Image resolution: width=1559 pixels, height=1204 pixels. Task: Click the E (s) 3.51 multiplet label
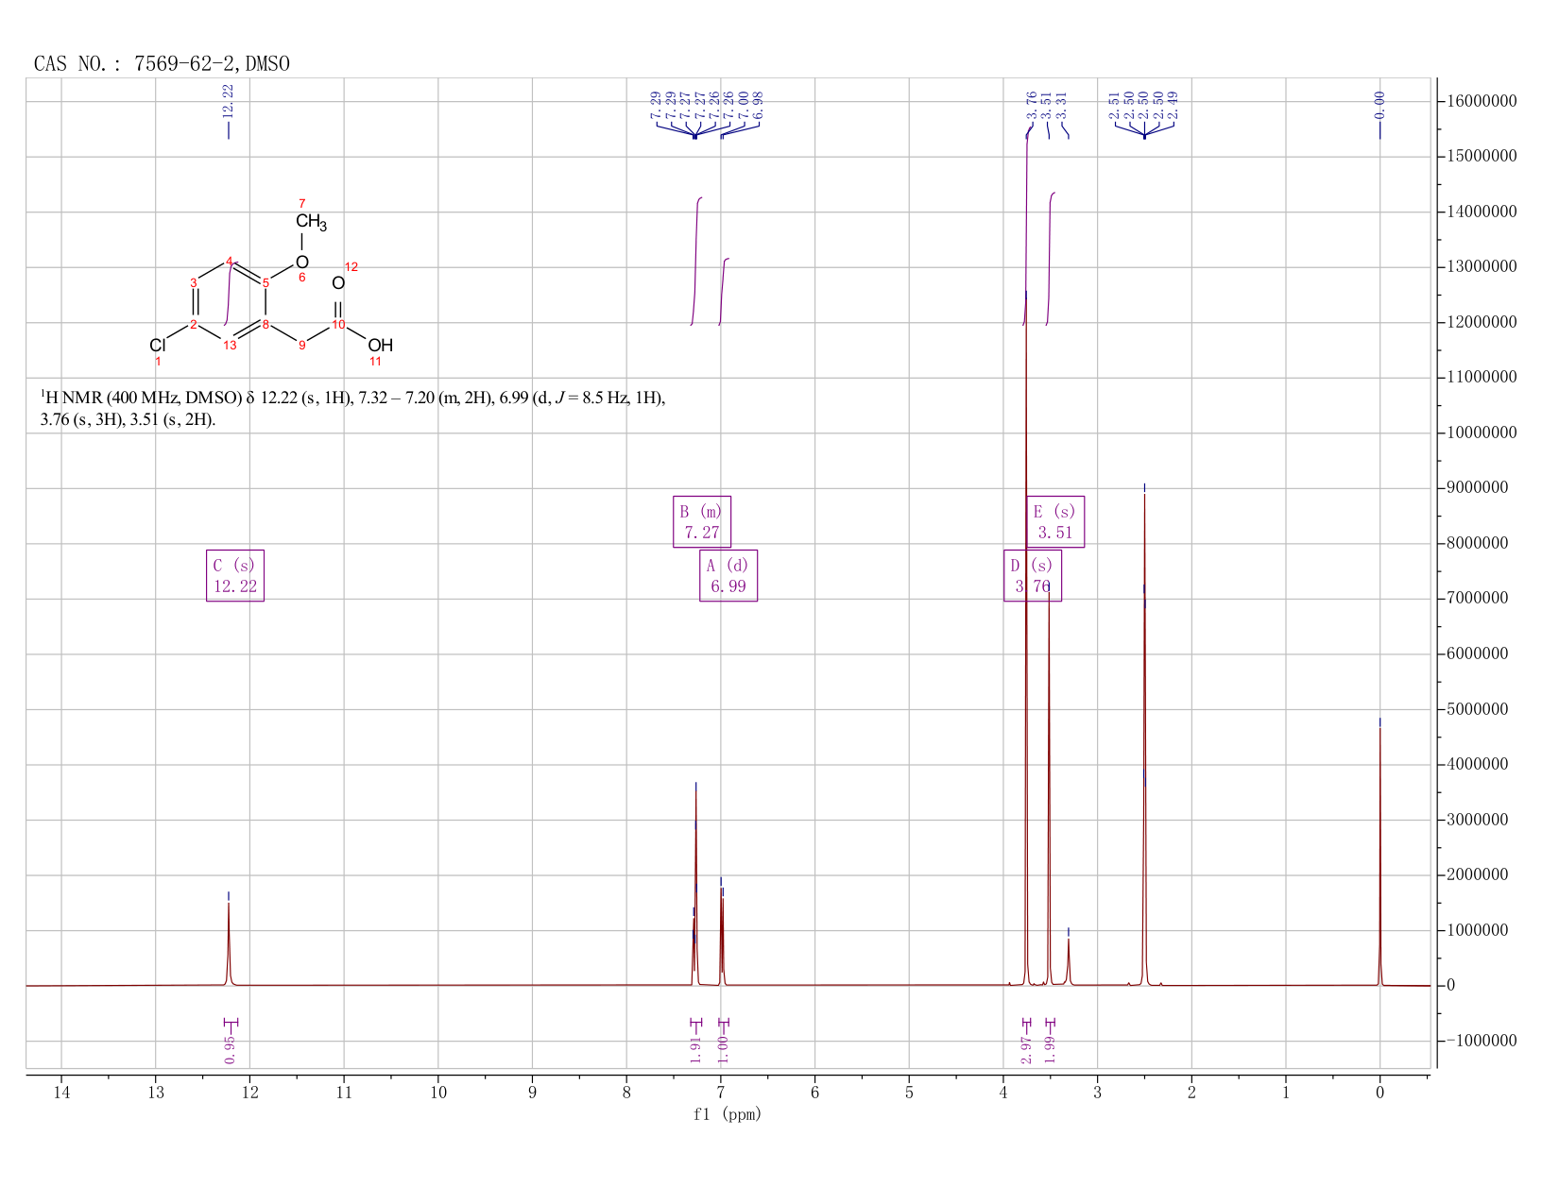tap(1055, 521)
